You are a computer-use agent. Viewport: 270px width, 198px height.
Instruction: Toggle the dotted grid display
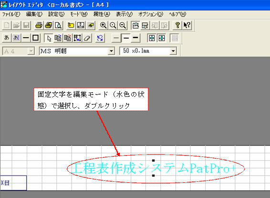point(175,38)
